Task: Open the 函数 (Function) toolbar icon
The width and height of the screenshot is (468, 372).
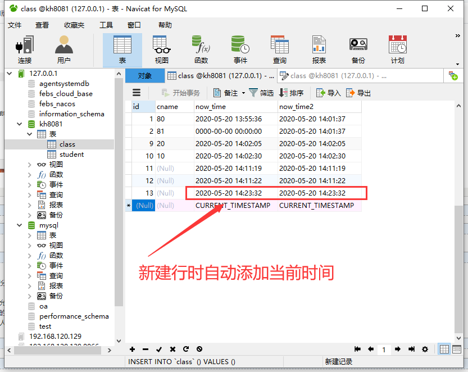Action: 201,50
